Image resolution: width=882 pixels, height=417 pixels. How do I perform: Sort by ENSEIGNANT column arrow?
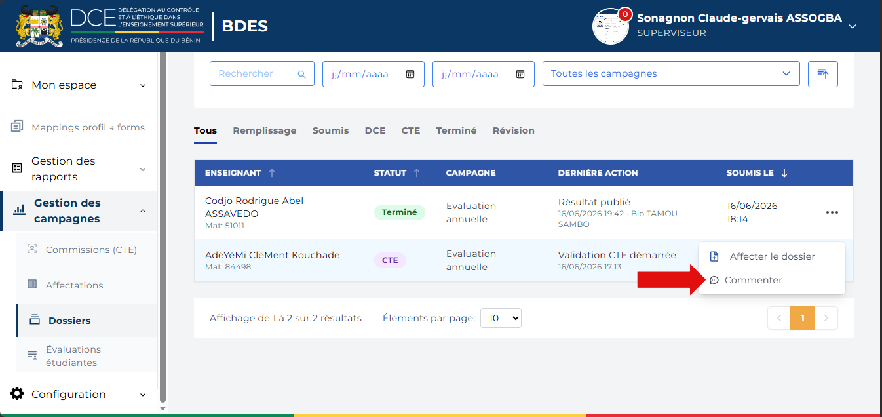pos(272,173)
